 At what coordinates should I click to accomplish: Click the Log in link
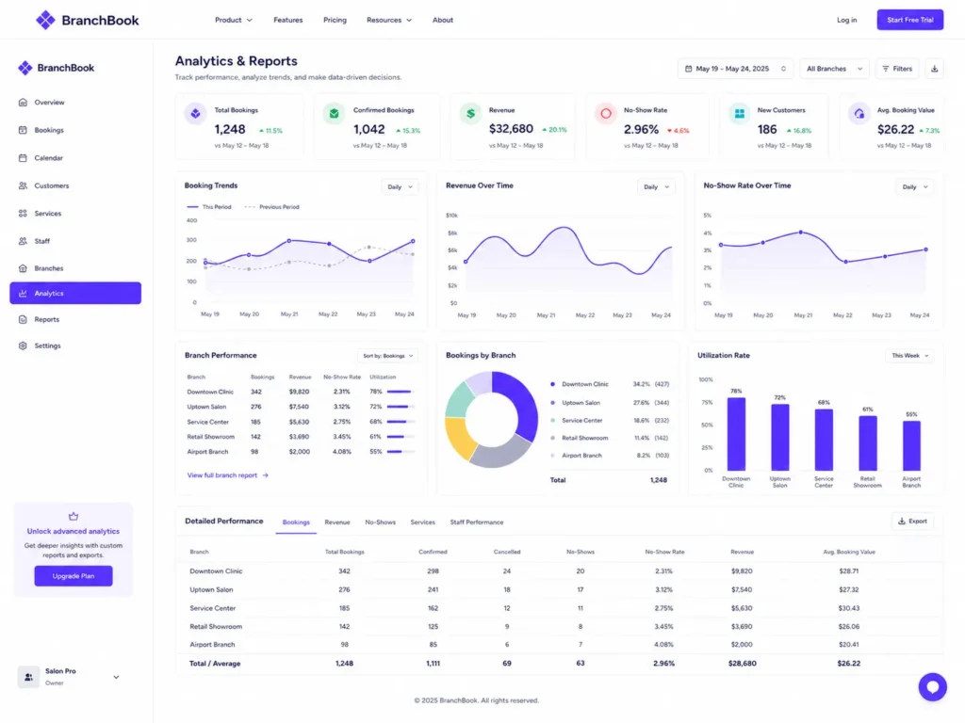point(847,21)
